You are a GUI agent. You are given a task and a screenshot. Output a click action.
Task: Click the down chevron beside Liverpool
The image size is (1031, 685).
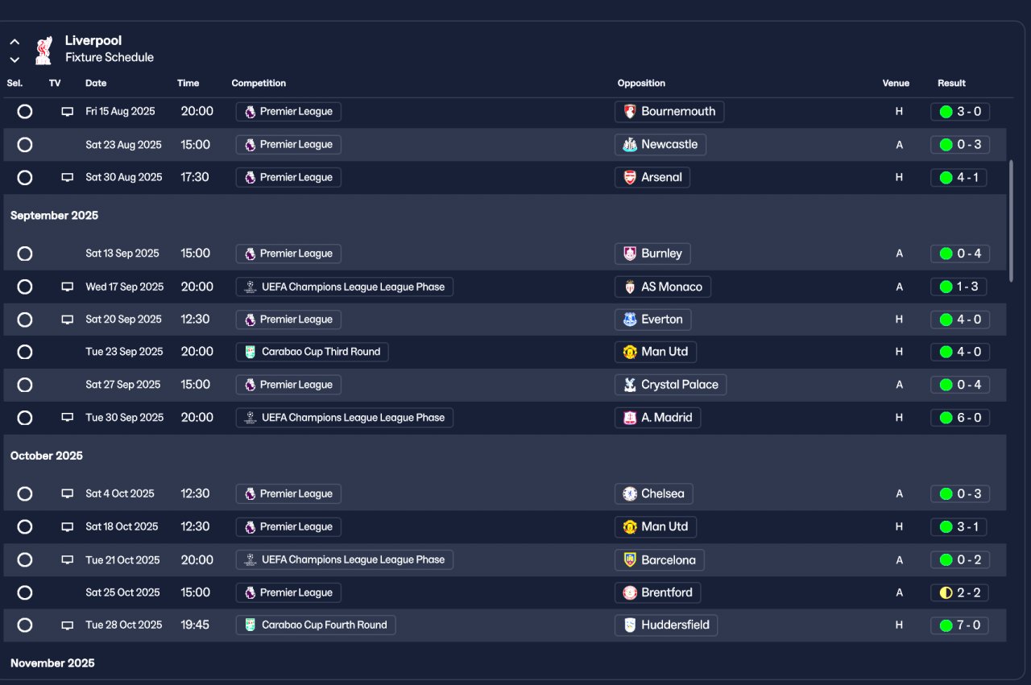[x=14, y=59]
